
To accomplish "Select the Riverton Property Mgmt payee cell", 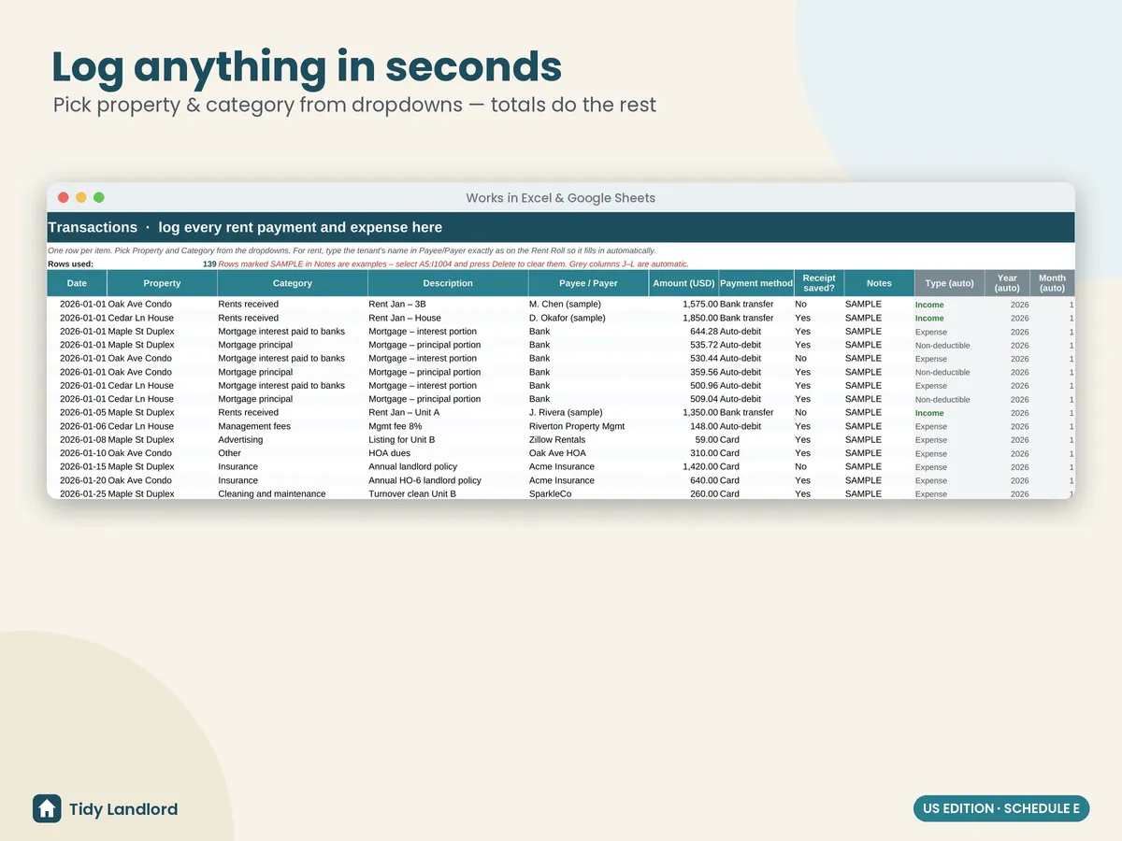I will (589, 426).
